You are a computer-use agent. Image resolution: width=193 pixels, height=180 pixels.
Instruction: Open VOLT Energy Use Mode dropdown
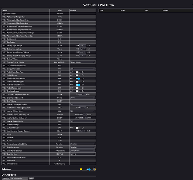tap(83, 69)
